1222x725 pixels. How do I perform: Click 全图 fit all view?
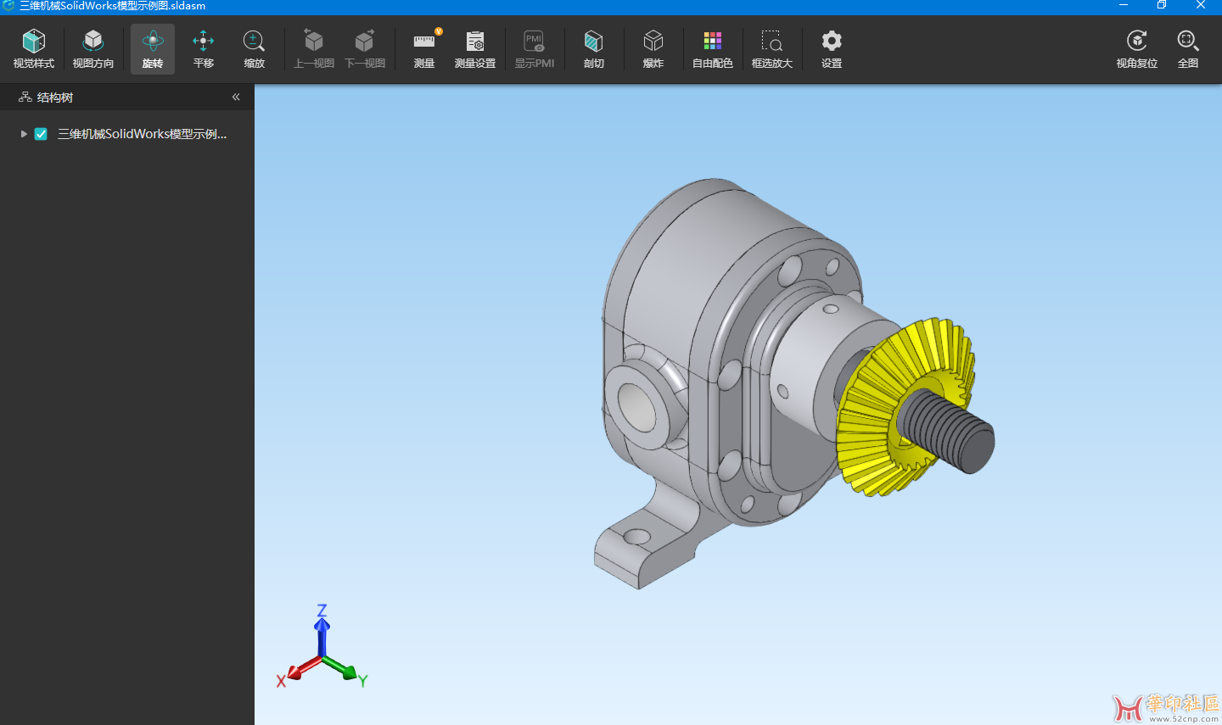pyautogui.click(x=1188, y=49)
